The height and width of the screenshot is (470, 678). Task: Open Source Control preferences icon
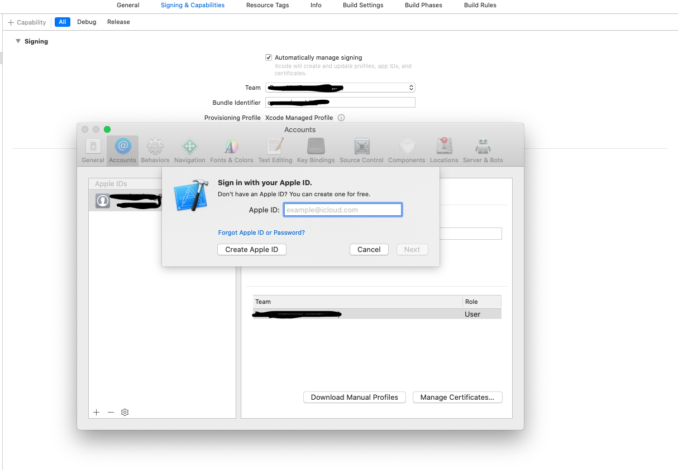click(361, 147)
